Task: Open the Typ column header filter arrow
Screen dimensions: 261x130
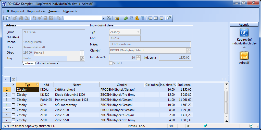Action: (x=37, y=85)
